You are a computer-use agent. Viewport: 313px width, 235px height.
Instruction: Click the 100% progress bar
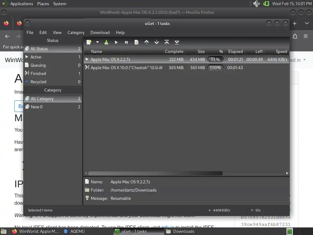pos(215,68)
